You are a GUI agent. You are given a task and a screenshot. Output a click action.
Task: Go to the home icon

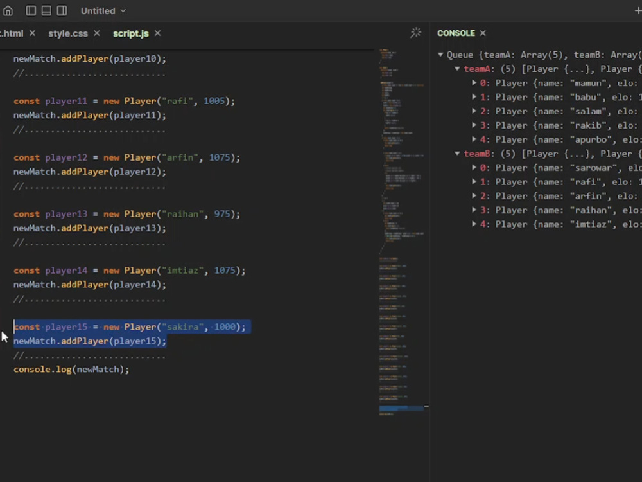pyautogui.click(x=8, y=11)
